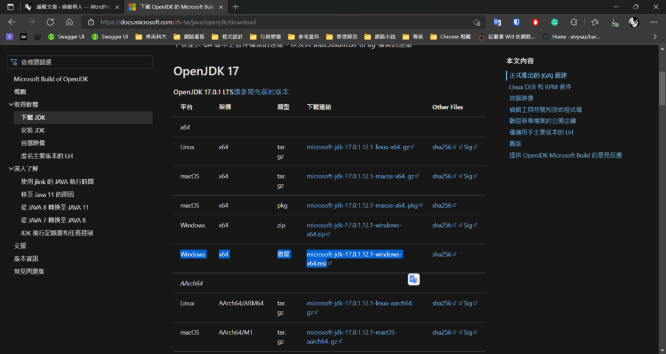Image resolution: width=666 pixels, height=354 pixels.
Task: Show more bookmarks overflow chevron
Action: pyautogui.click(x=655, y=37)
